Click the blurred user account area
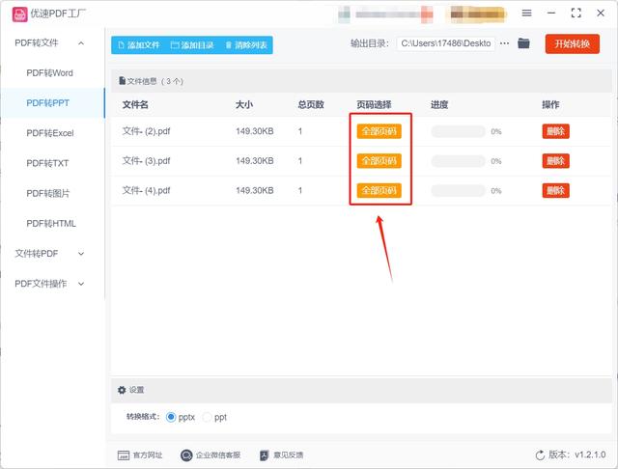Screen dimensions: 618x469 pos(385,14)
